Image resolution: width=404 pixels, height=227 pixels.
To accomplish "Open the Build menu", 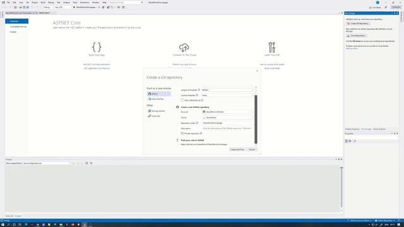I will coord(43,3).
